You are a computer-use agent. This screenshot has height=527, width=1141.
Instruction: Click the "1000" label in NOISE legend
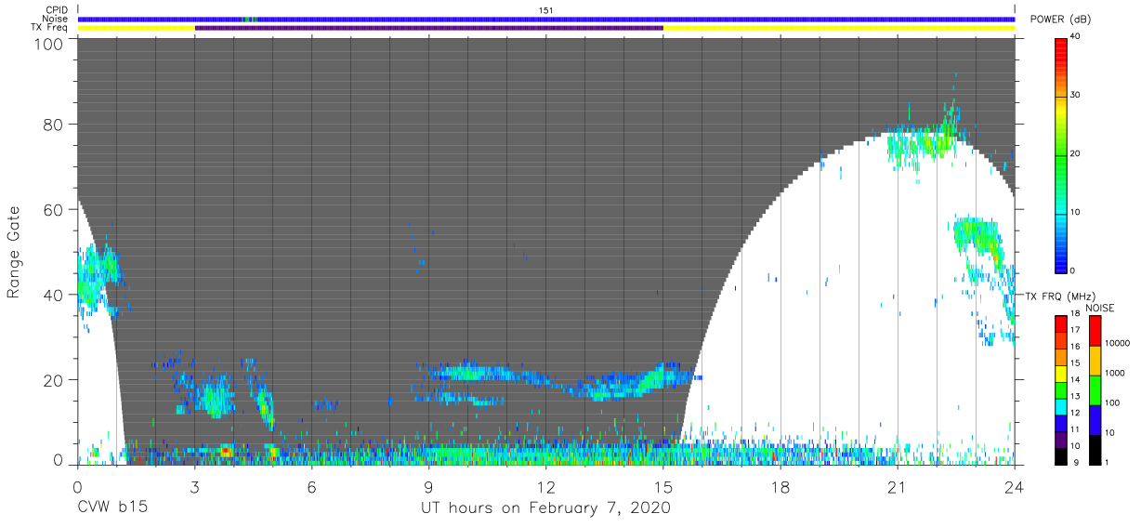coord(1115,372)
